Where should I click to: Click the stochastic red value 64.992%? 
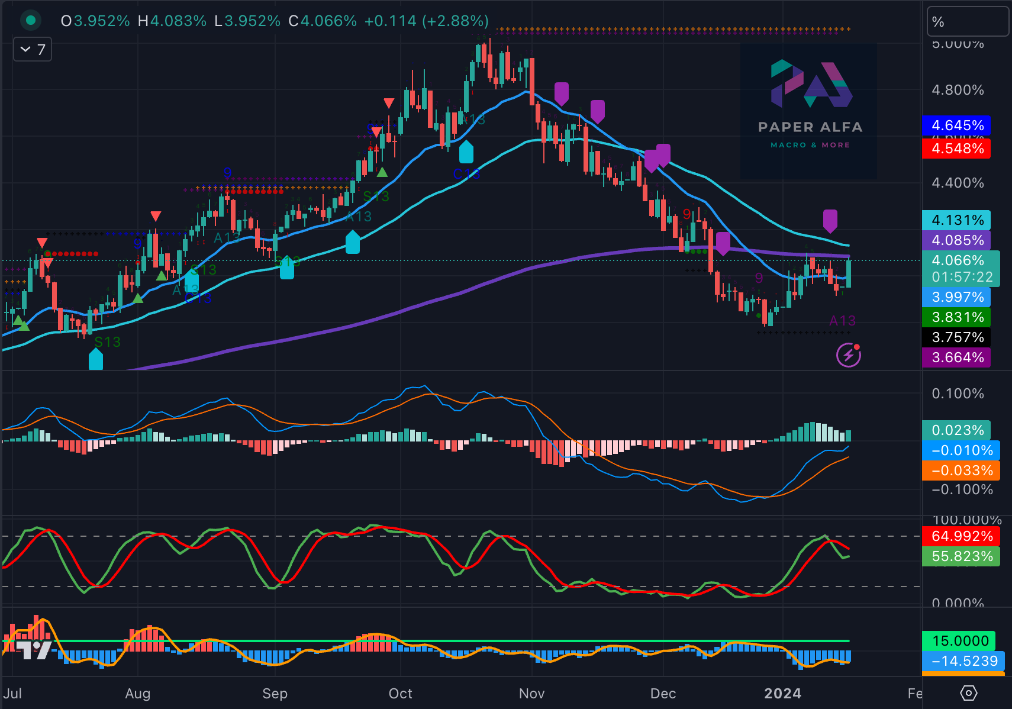(x=961, y=536)
